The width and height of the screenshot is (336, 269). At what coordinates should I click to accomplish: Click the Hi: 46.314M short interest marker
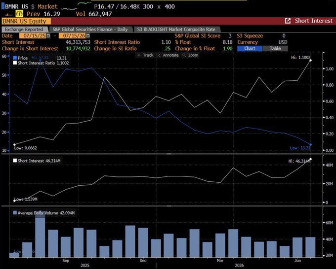pos(311,159)
